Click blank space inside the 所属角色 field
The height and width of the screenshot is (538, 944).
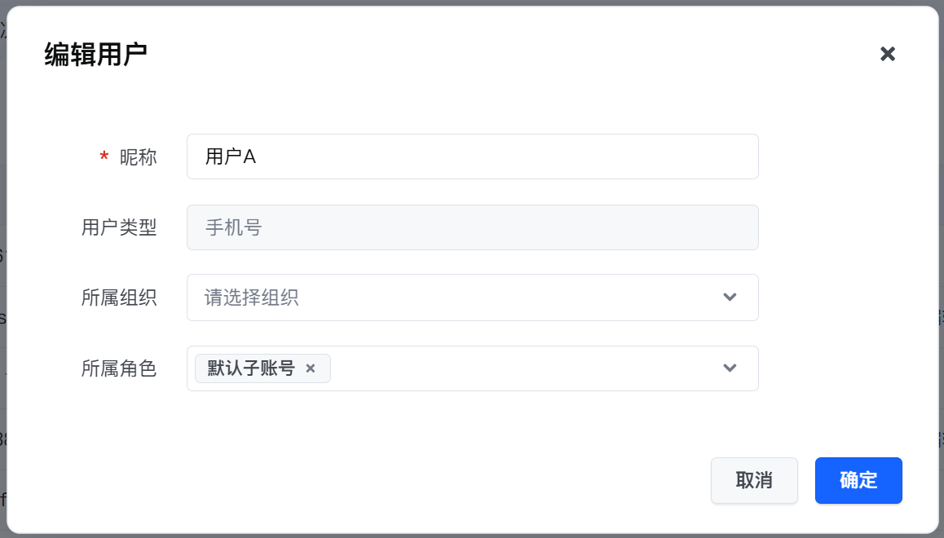coord(522,368)
